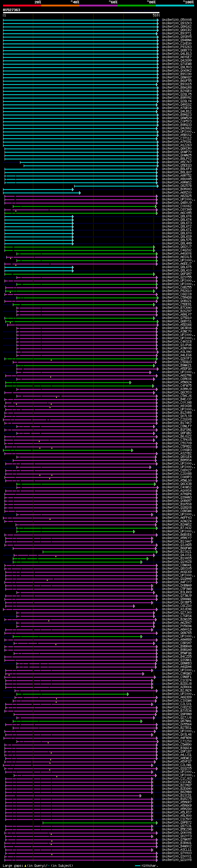Select label UniRef100_Q6GYJ7
Viewport: 197px width, 868px height.
click(x=177, y=247)
